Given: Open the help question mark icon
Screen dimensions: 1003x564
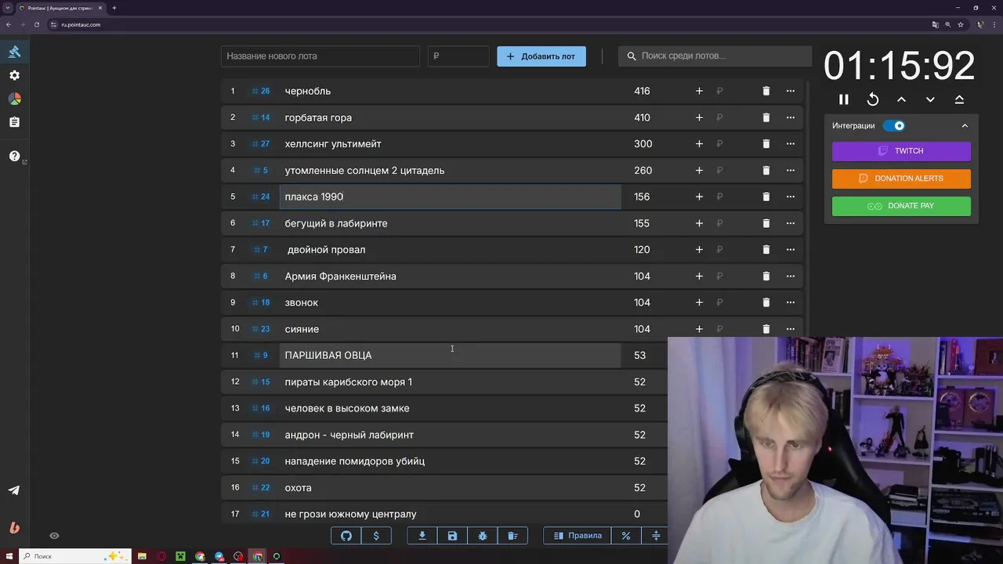Looking at the screenshot, I should 14,156.
